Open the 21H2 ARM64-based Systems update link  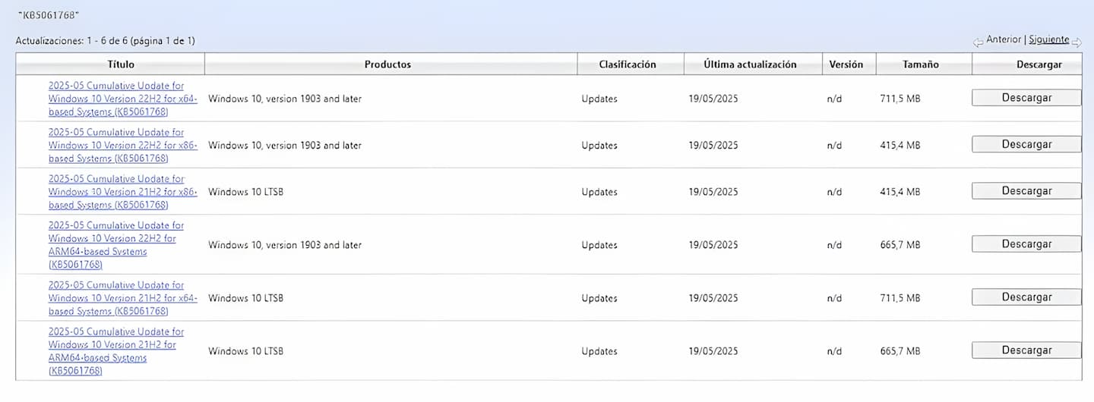[x=115, y=351]
